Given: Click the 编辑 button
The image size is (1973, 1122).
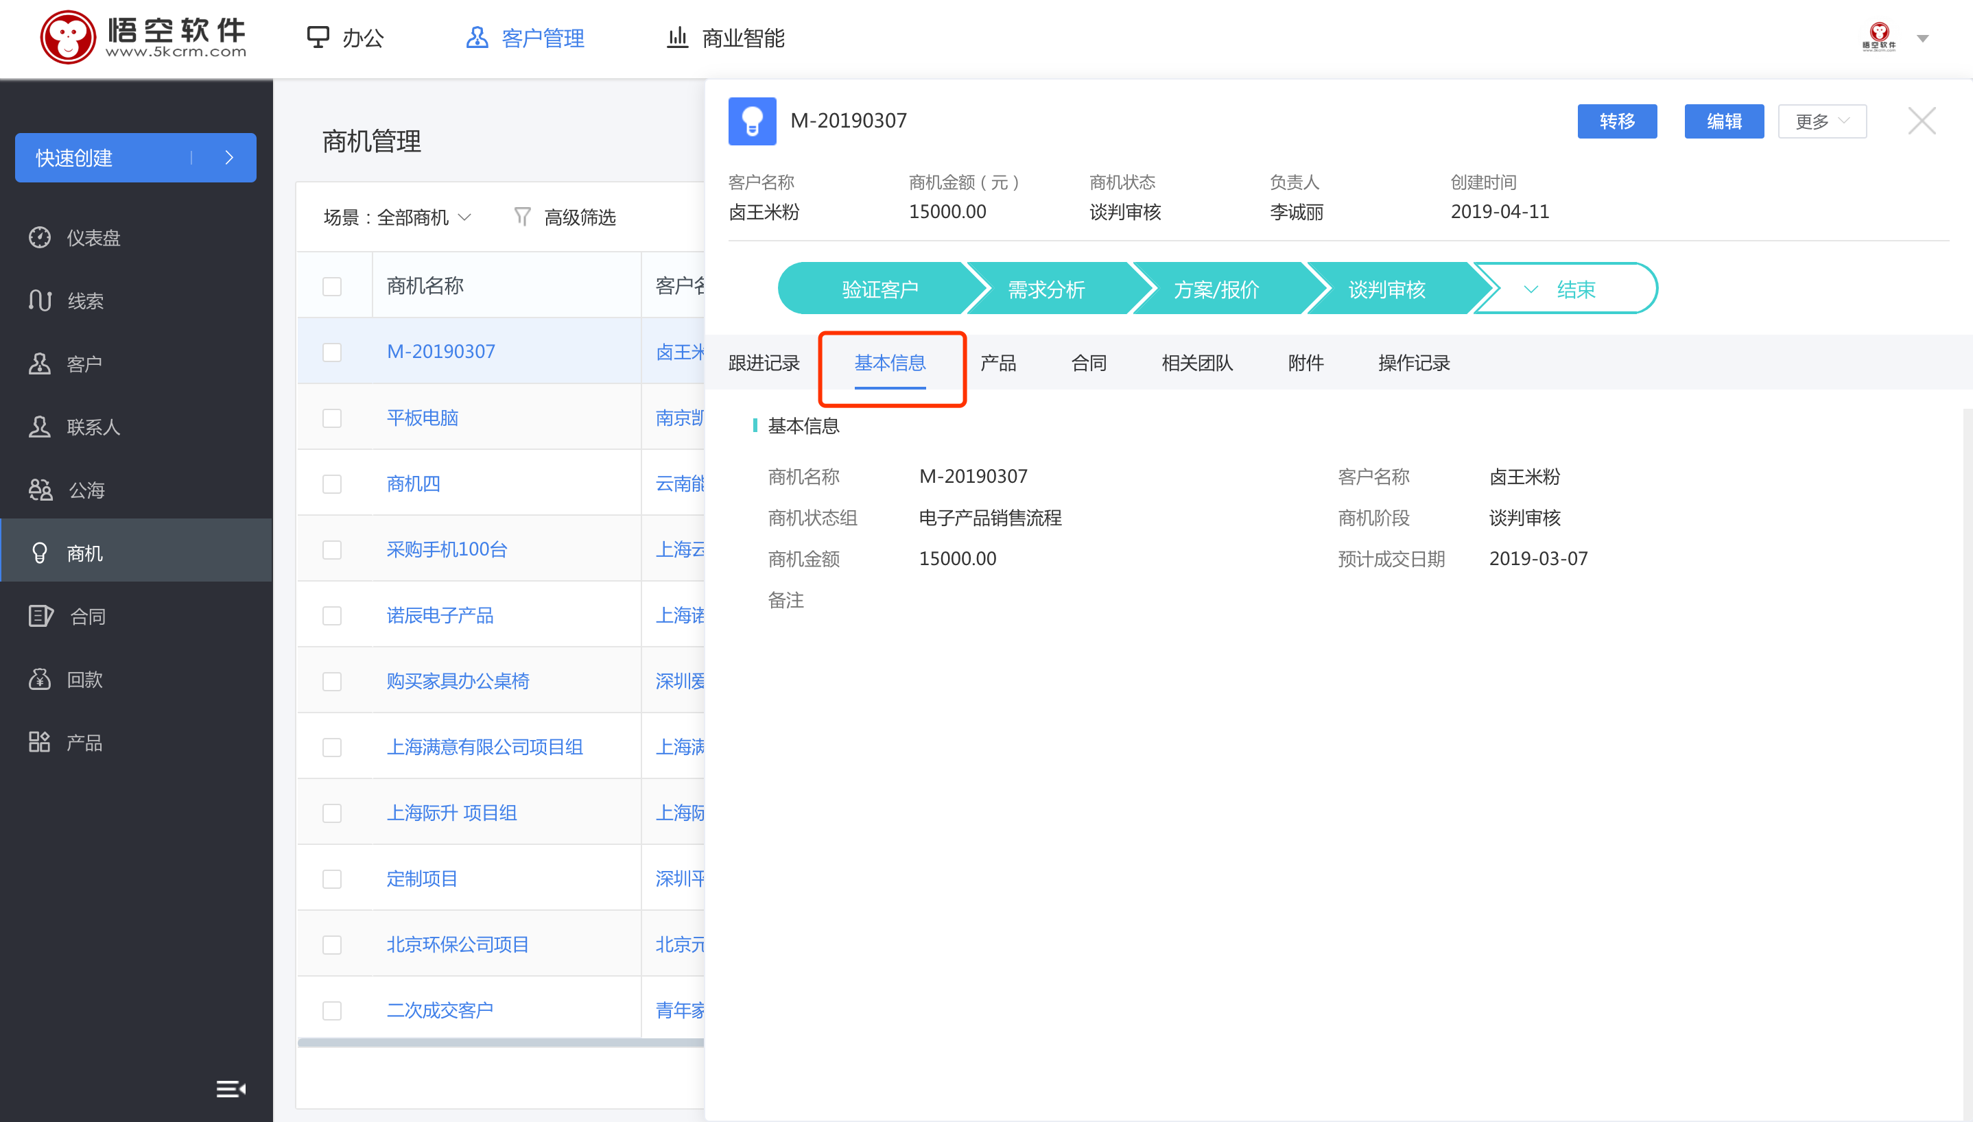Looking at the screenshot, I should point(1724,121).
